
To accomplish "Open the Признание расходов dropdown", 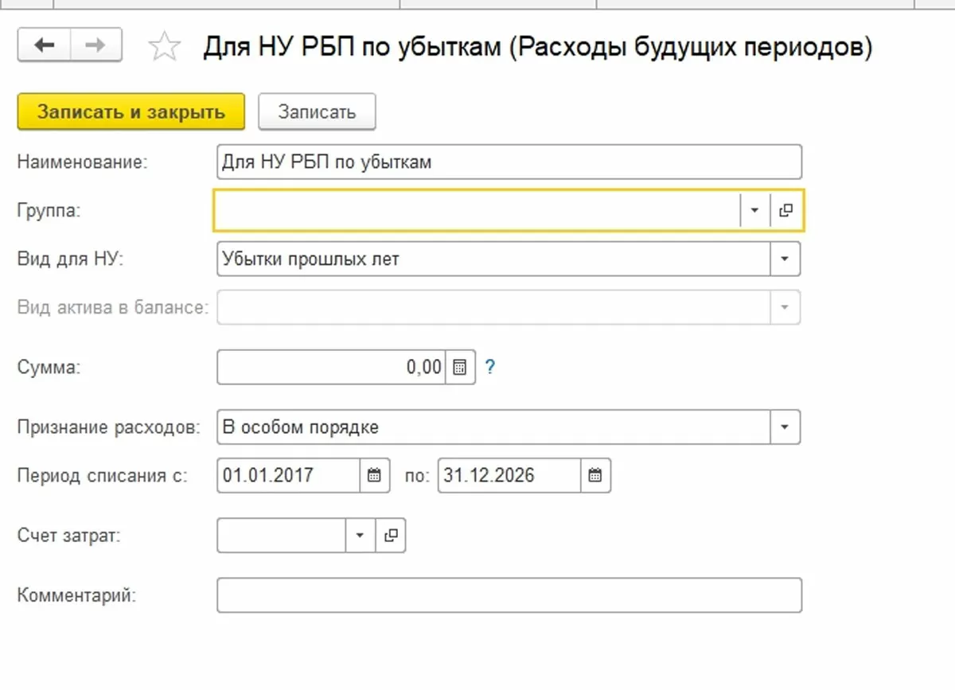I will pyautogui.click(x=785, y=427).
